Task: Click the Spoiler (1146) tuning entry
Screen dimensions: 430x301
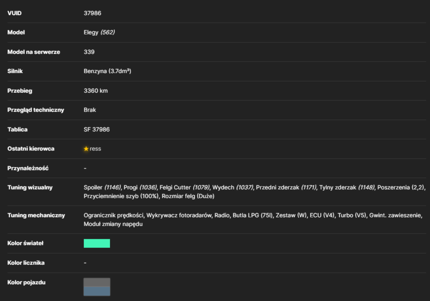Action: pyautogui.click(x=102, y=188)
